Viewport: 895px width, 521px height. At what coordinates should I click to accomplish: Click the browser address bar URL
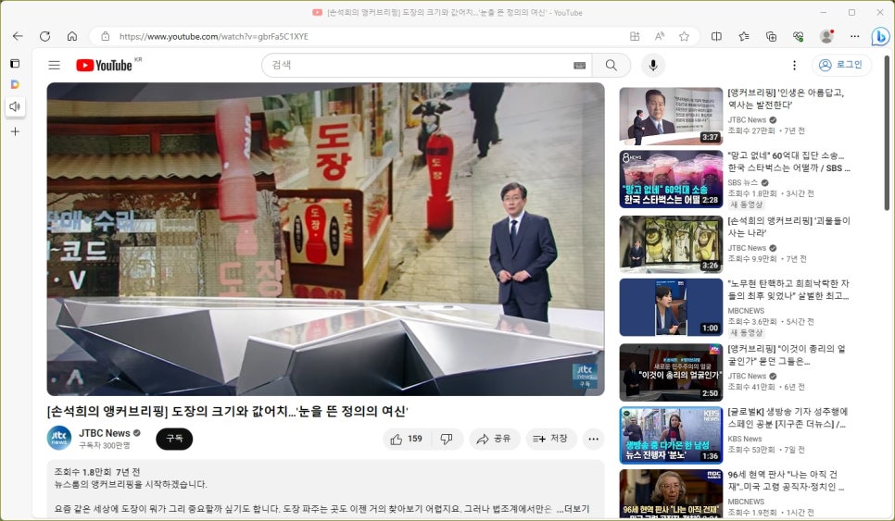point(213,36)
